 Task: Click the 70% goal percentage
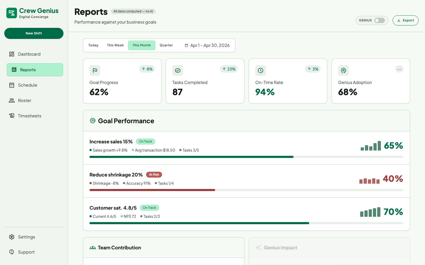coord(393,212)
